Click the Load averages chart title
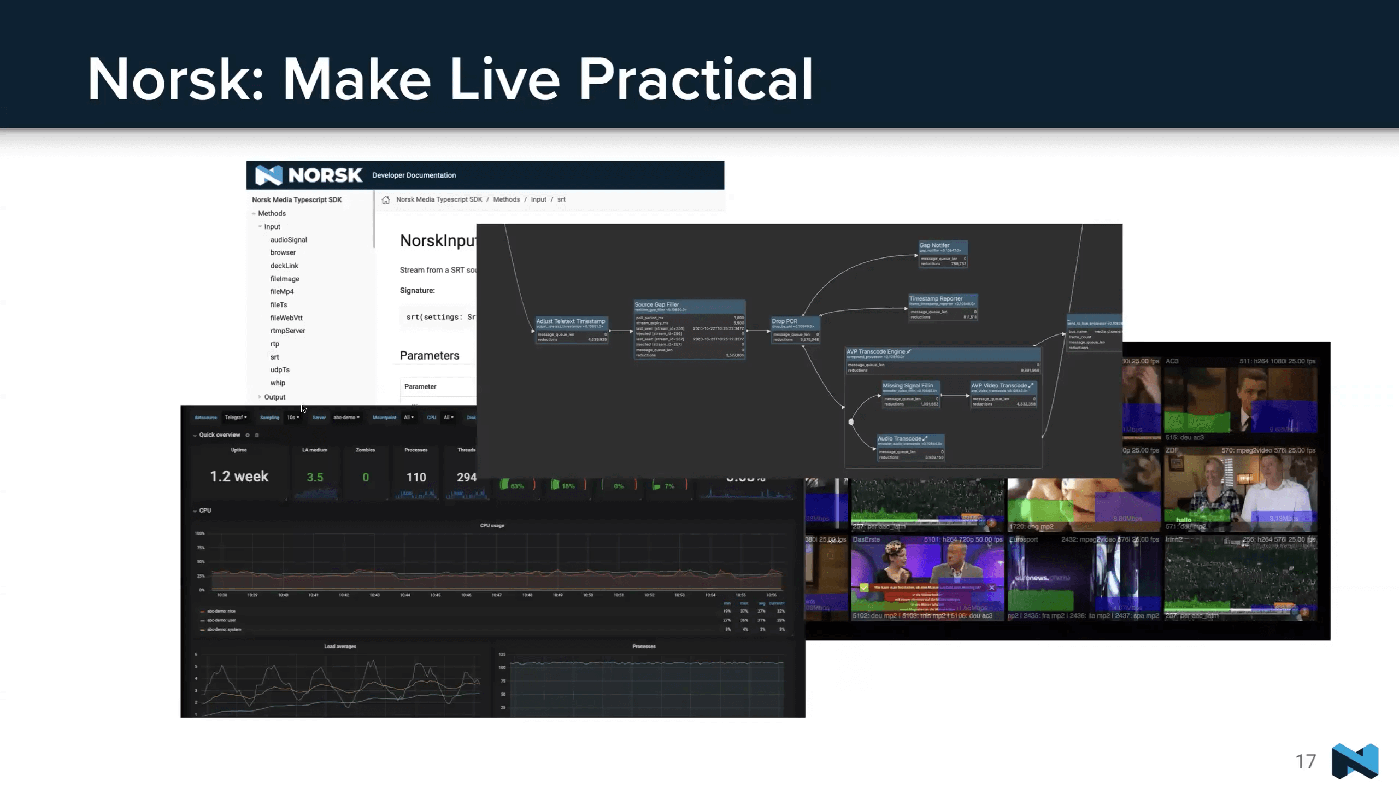1399x787 pixels. [340, 647]
